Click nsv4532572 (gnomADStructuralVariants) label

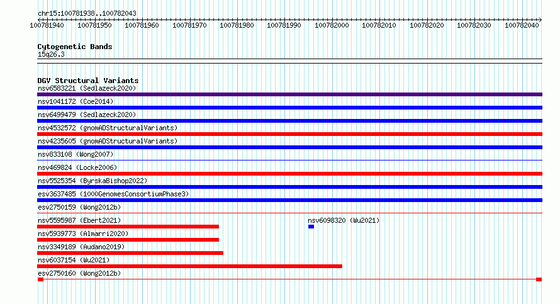[x=108, y=128]
